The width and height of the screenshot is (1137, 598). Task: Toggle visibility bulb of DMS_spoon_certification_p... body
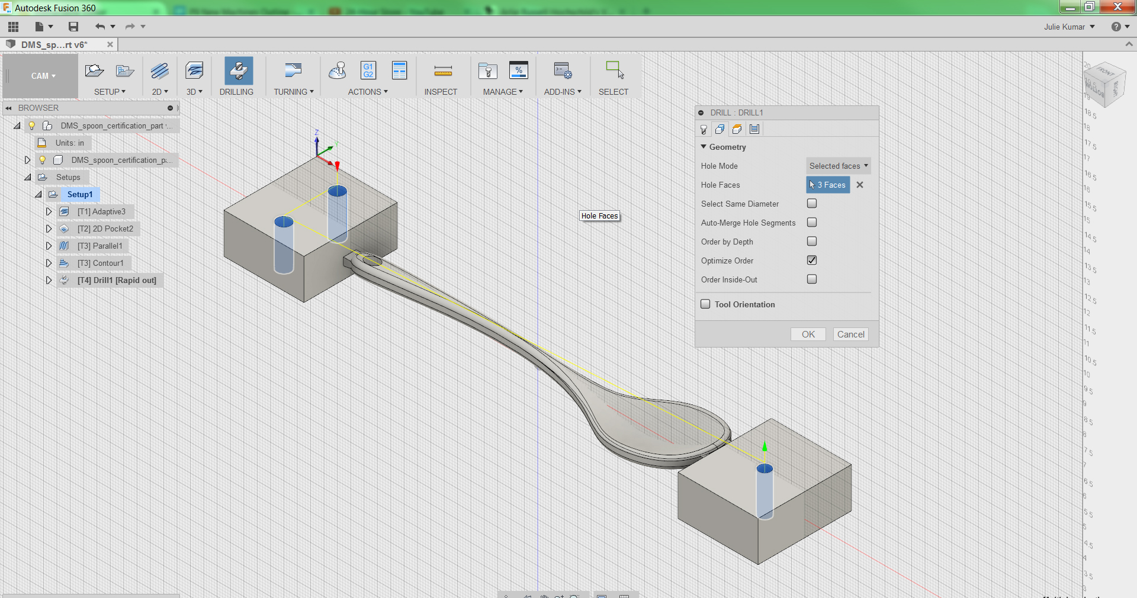click(43, 160)
